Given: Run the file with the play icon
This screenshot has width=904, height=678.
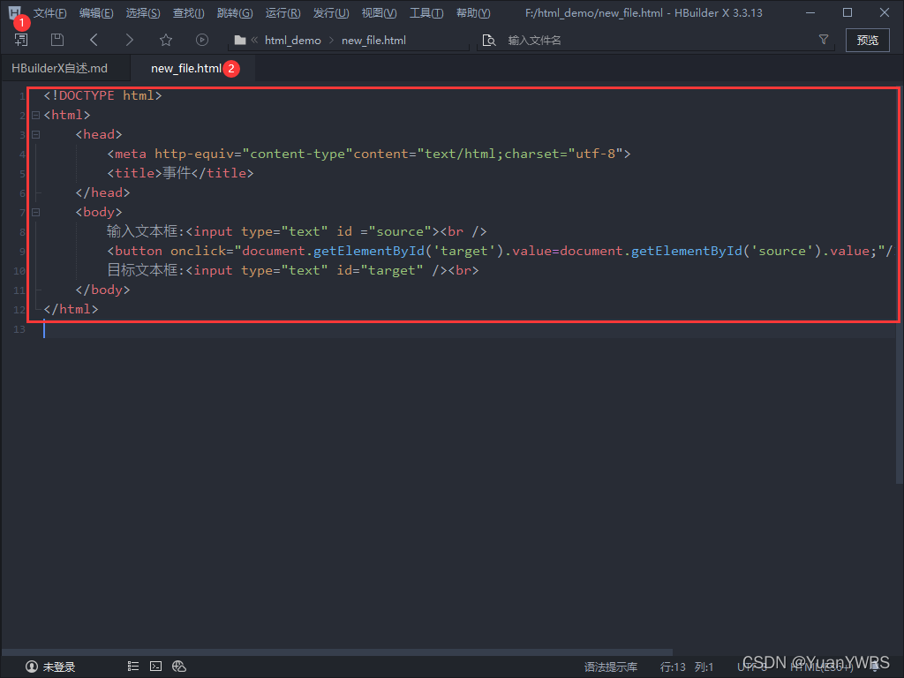Looking at the screenshot, I should (202, 40).
